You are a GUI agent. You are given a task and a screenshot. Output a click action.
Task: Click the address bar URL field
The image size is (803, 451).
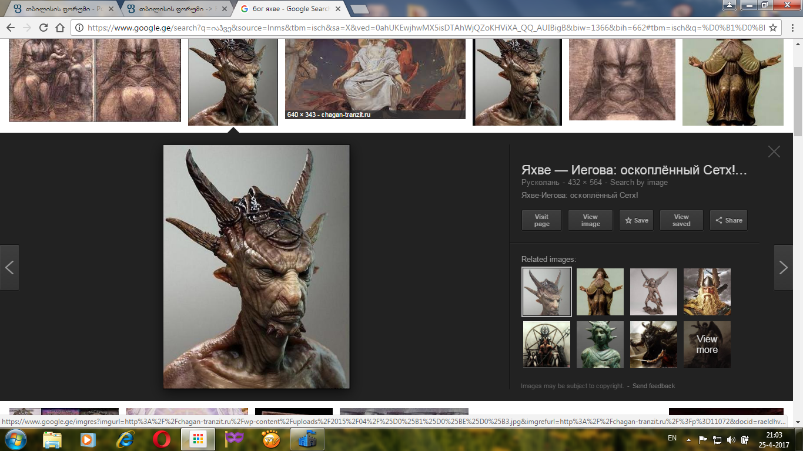(x=426, y=28)
